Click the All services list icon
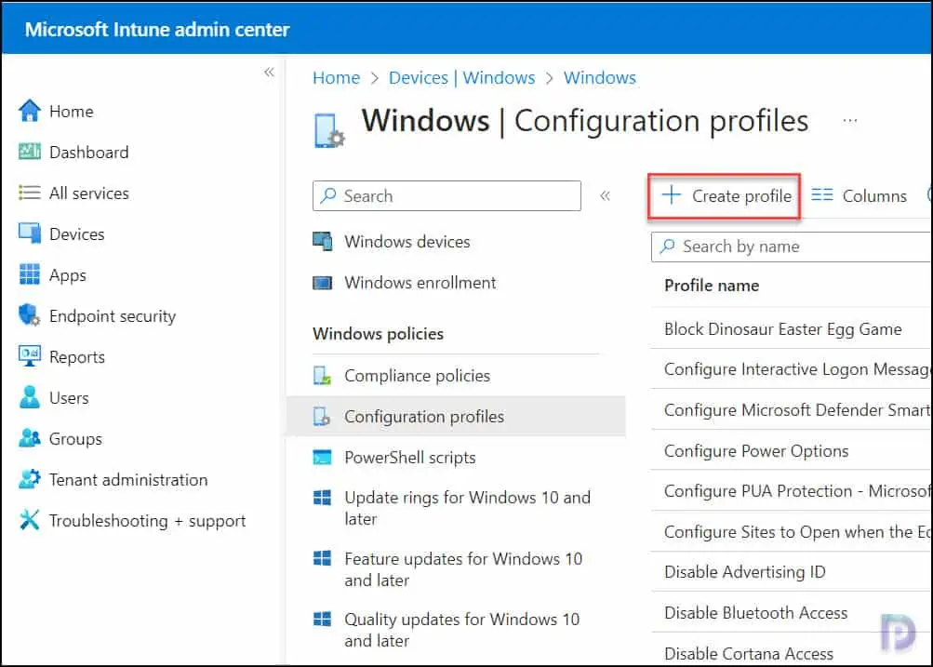 [x=29, y=193]
